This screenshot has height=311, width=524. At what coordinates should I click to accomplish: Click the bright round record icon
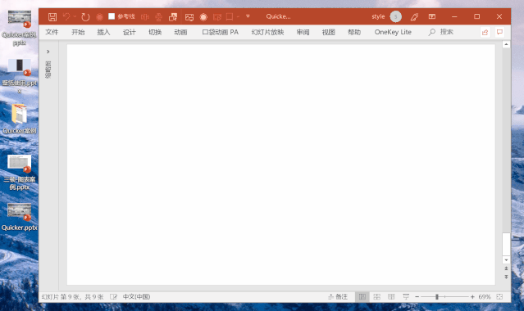[203, 17]
